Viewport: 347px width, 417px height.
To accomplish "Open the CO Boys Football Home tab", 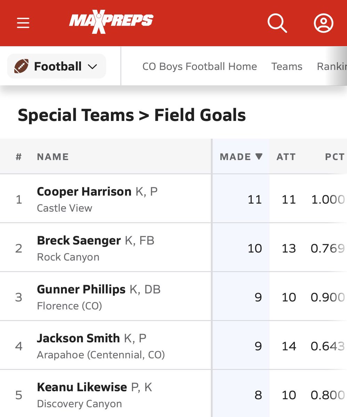I will (200, 66).
